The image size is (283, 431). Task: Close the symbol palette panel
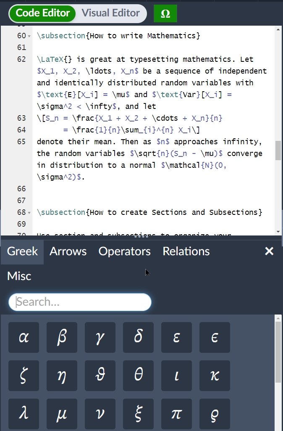pyautogui.click(x=269, y=251)
